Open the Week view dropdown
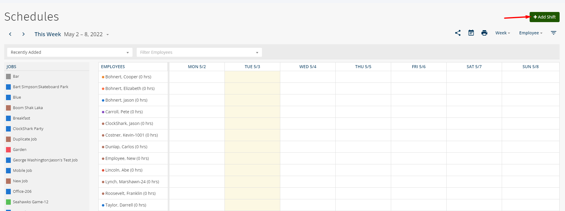The height and width of the screenshot is (211, 565). (x=503, y=33)
